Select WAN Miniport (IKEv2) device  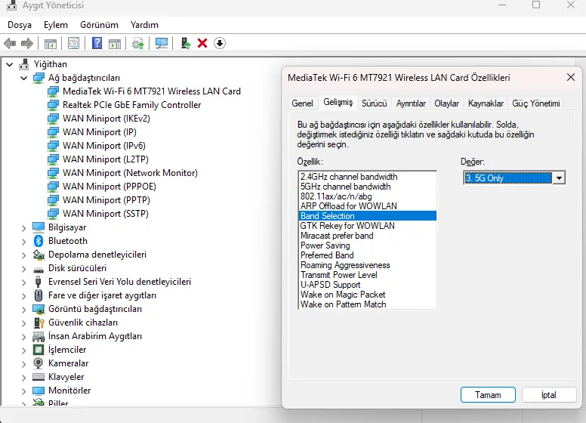(x=106, y=119)
